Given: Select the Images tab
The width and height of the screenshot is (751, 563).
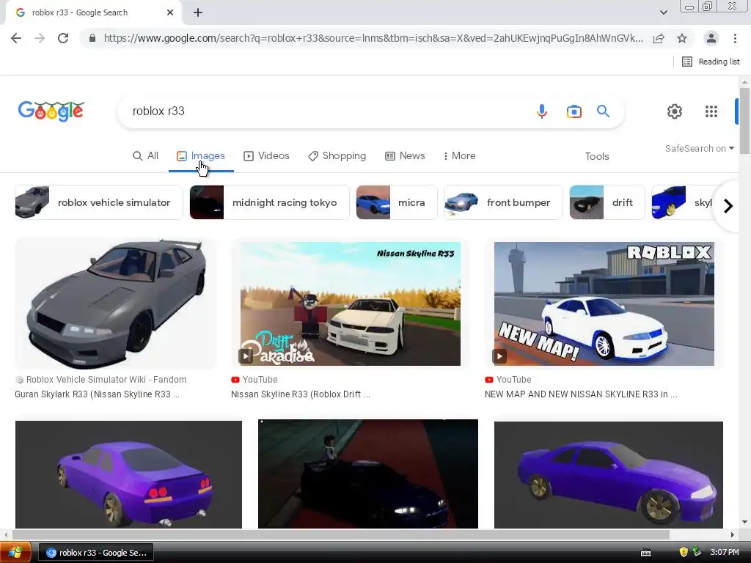Looking at the screenshot, I should [x=201, y=156].
